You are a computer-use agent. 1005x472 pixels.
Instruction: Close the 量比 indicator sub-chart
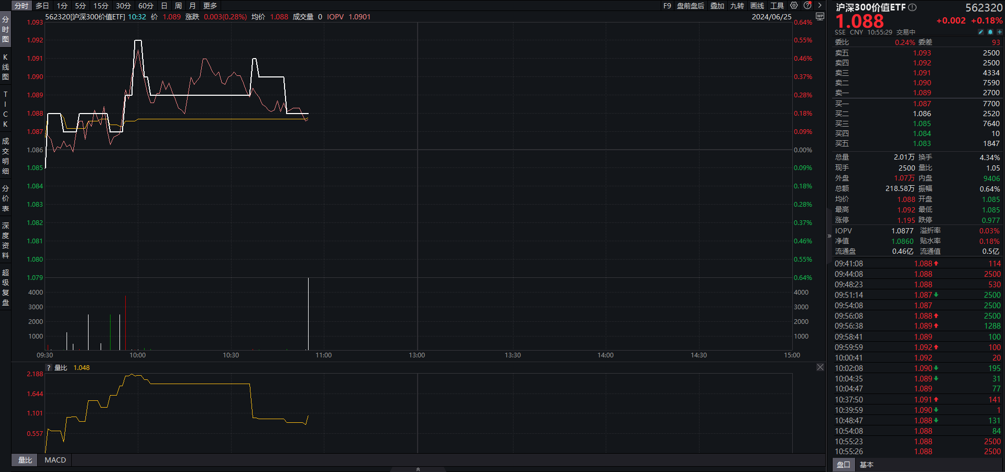point(820,367)
